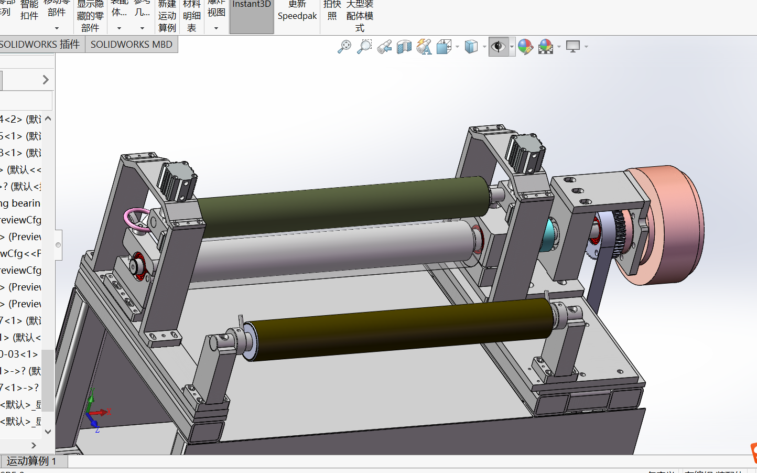Click the Edit Appearance color ball icon
The image size is (757, 473).
tap(525, 47)
